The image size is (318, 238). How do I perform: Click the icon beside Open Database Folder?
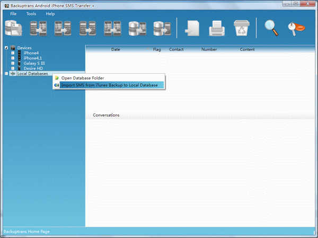[x=57, y=78]
